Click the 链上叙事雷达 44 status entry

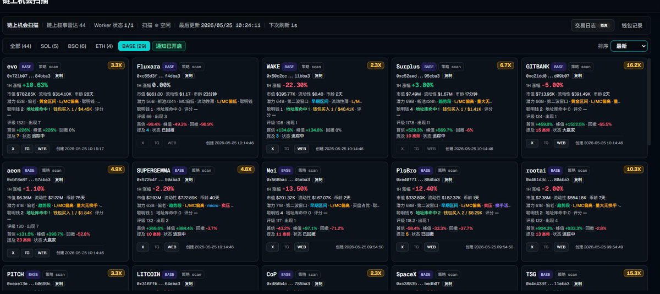click(x=66, y=25)
